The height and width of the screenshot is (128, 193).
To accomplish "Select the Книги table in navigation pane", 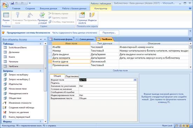I will 12,57.
